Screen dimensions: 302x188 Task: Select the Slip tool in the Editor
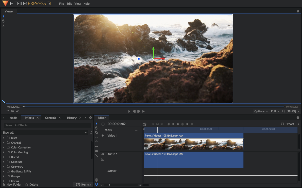pos(96,137)
